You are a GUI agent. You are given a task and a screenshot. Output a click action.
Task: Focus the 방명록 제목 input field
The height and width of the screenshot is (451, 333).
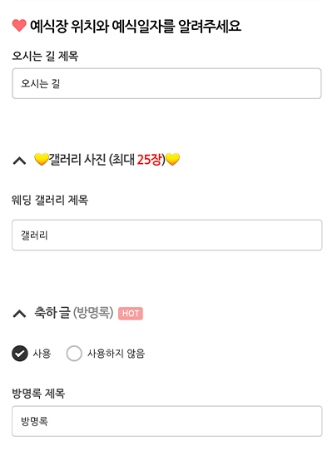(x=167, y=421)
